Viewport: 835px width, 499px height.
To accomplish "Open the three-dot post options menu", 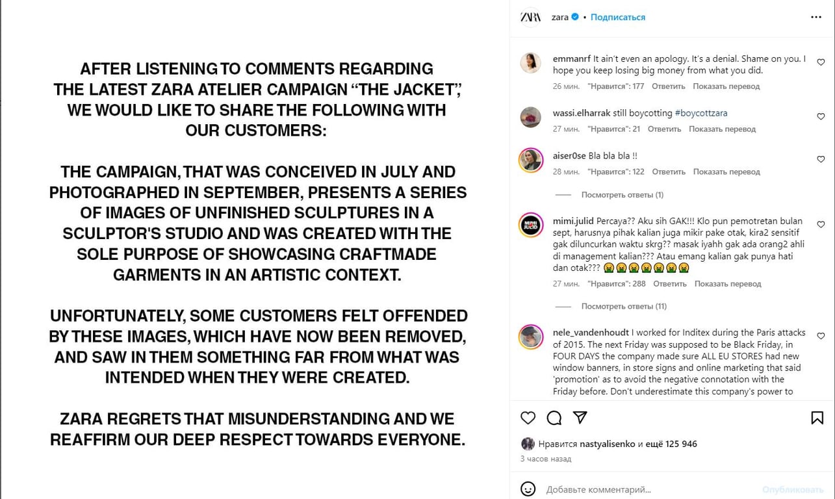I will [x=816, y=18].
